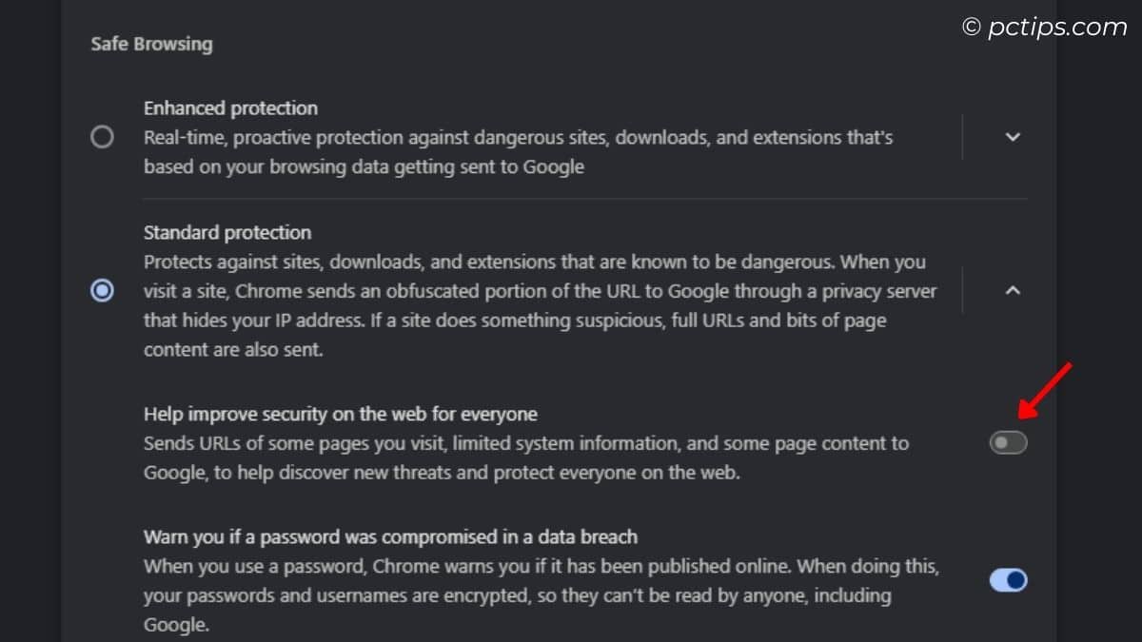1142x642 pixels.
Task: Click the Standard protection title
Action: [227, 232]
